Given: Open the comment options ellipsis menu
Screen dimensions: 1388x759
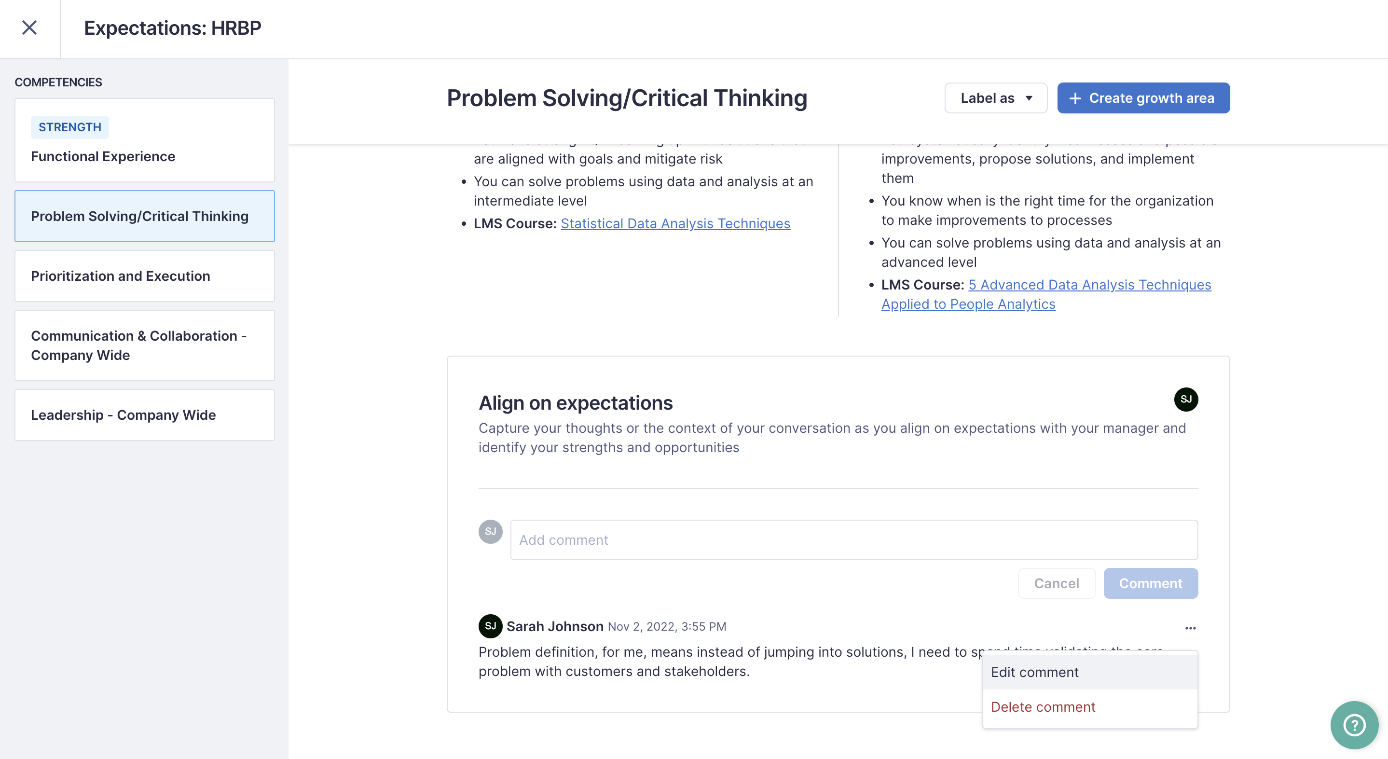Looking at the screenshot, I should (x=1190, y=628).
